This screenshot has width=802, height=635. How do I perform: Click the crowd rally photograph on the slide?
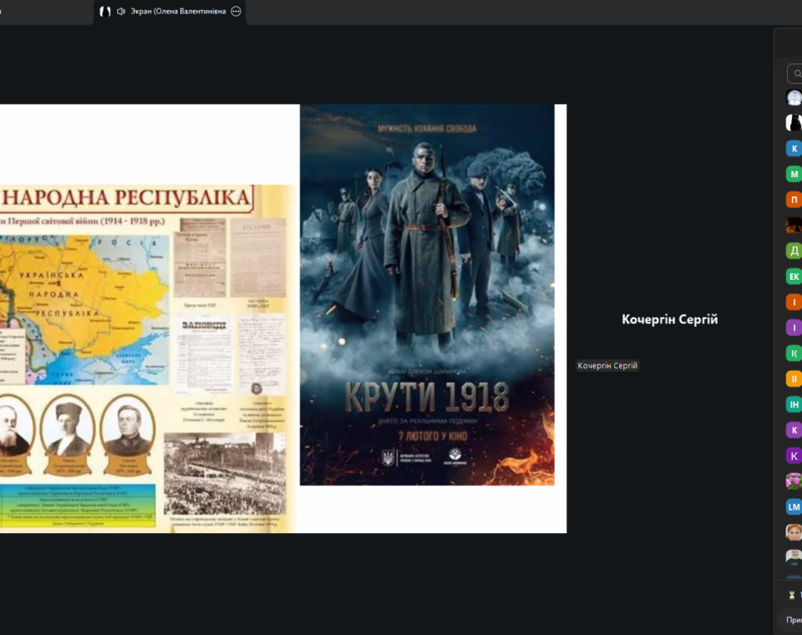coord(225,474)
